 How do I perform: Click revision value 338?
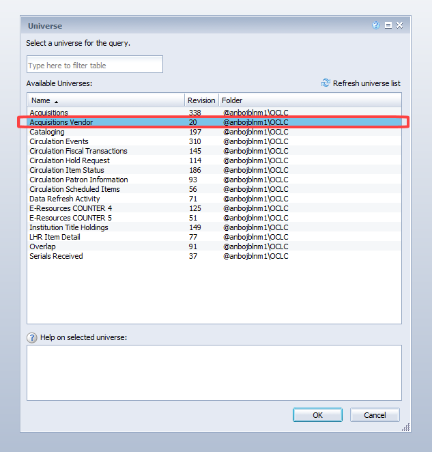[x=195, y=113]
